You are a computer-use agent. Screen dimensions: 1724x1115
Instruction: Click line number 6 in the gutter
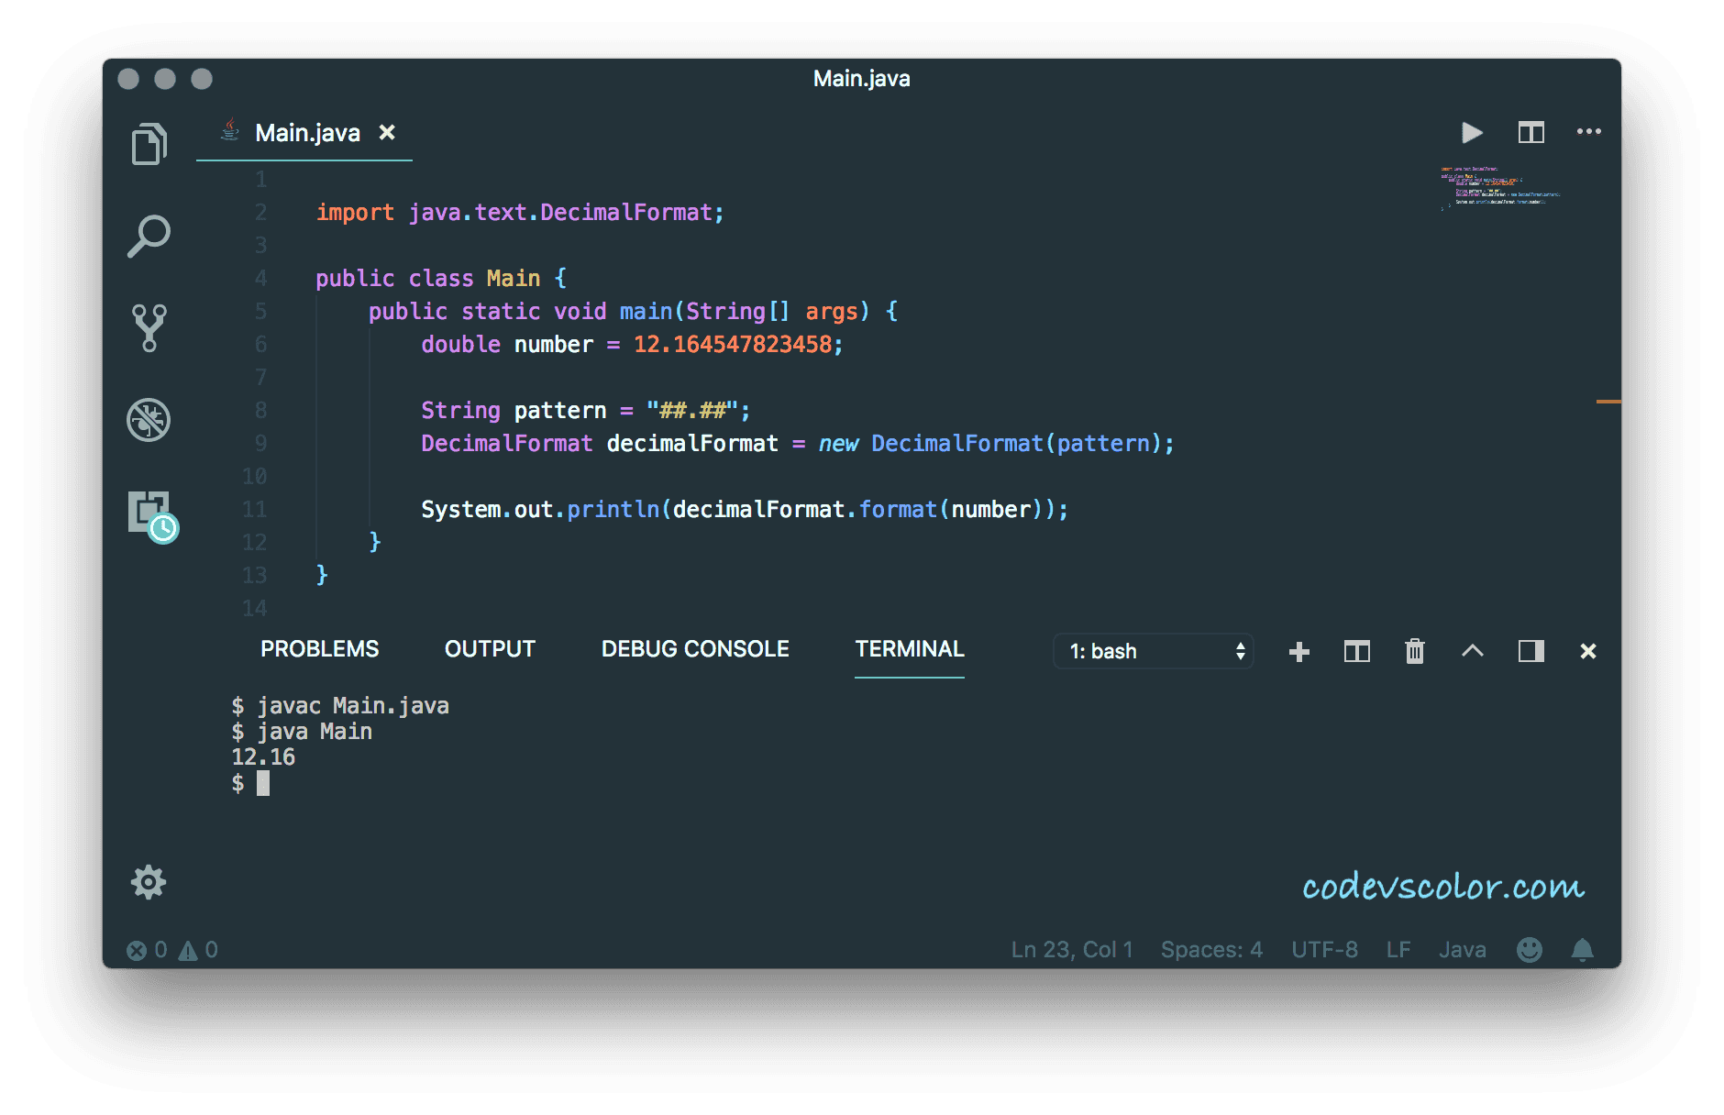click(x=261, y=345)
